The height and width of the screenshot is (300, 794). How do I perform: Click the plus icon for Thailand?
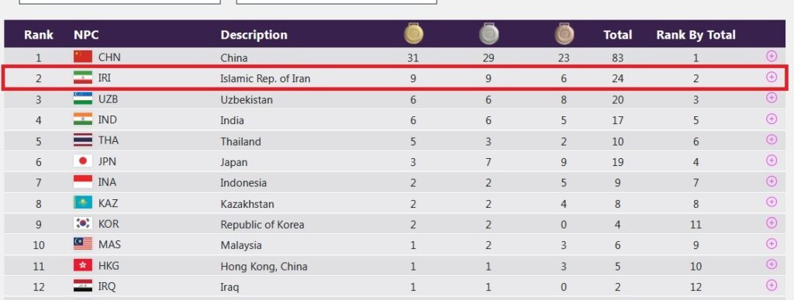pos(772,139)
